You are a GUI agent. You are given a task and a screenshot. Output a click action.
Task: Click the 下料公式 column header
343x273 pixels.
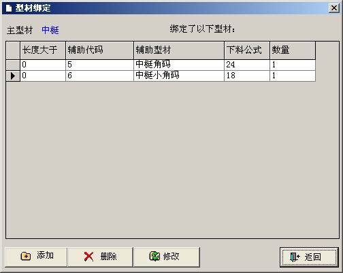(x=247, y=50)
